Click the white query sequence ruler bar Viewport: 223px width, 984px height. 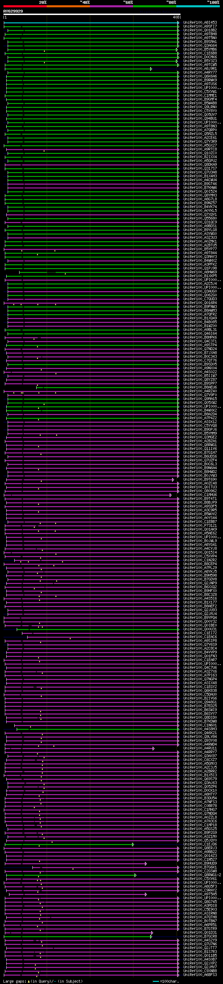tap(92, 15)
